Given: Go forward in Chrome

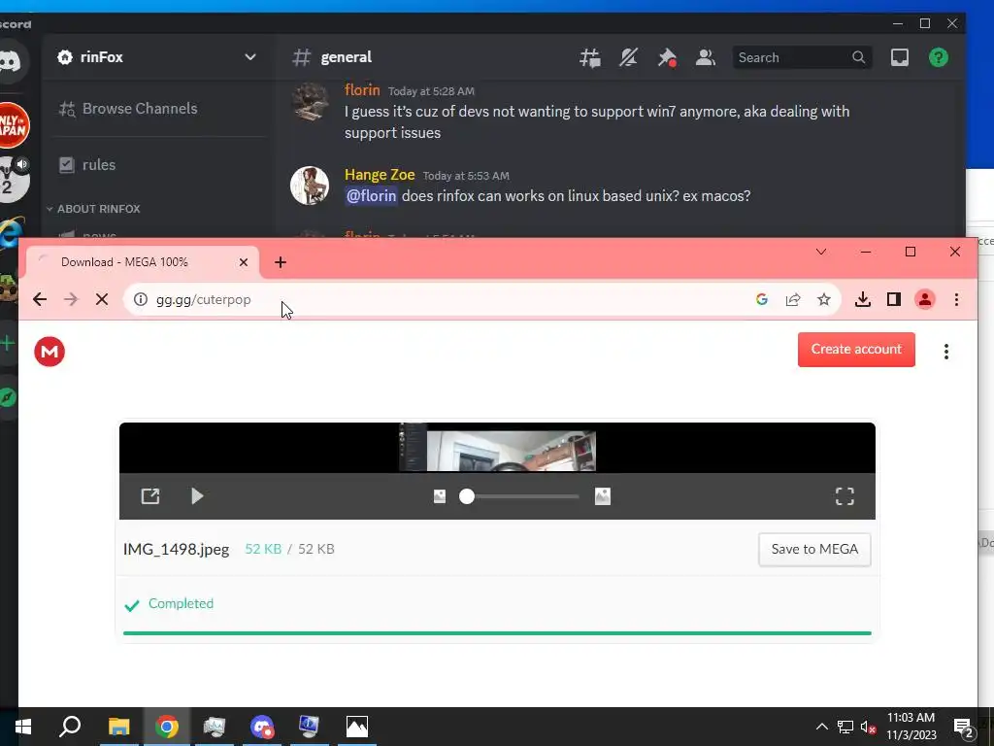Looking at the screenshot, I should tap(71, 299).
